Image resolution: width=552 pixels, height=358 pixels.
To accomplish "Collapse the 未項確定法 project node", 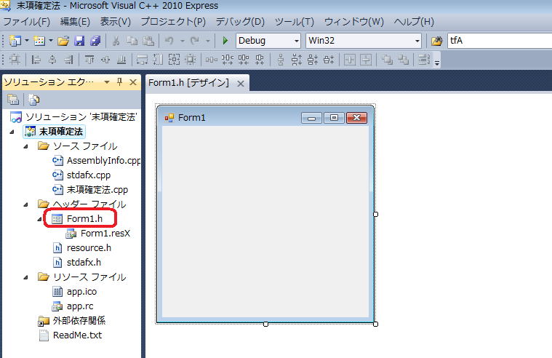I will click(x=12, y=132).
